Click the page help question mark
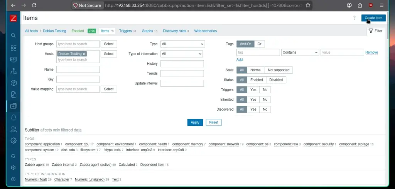This screenshot has height=189, width=395. (354, 18)
